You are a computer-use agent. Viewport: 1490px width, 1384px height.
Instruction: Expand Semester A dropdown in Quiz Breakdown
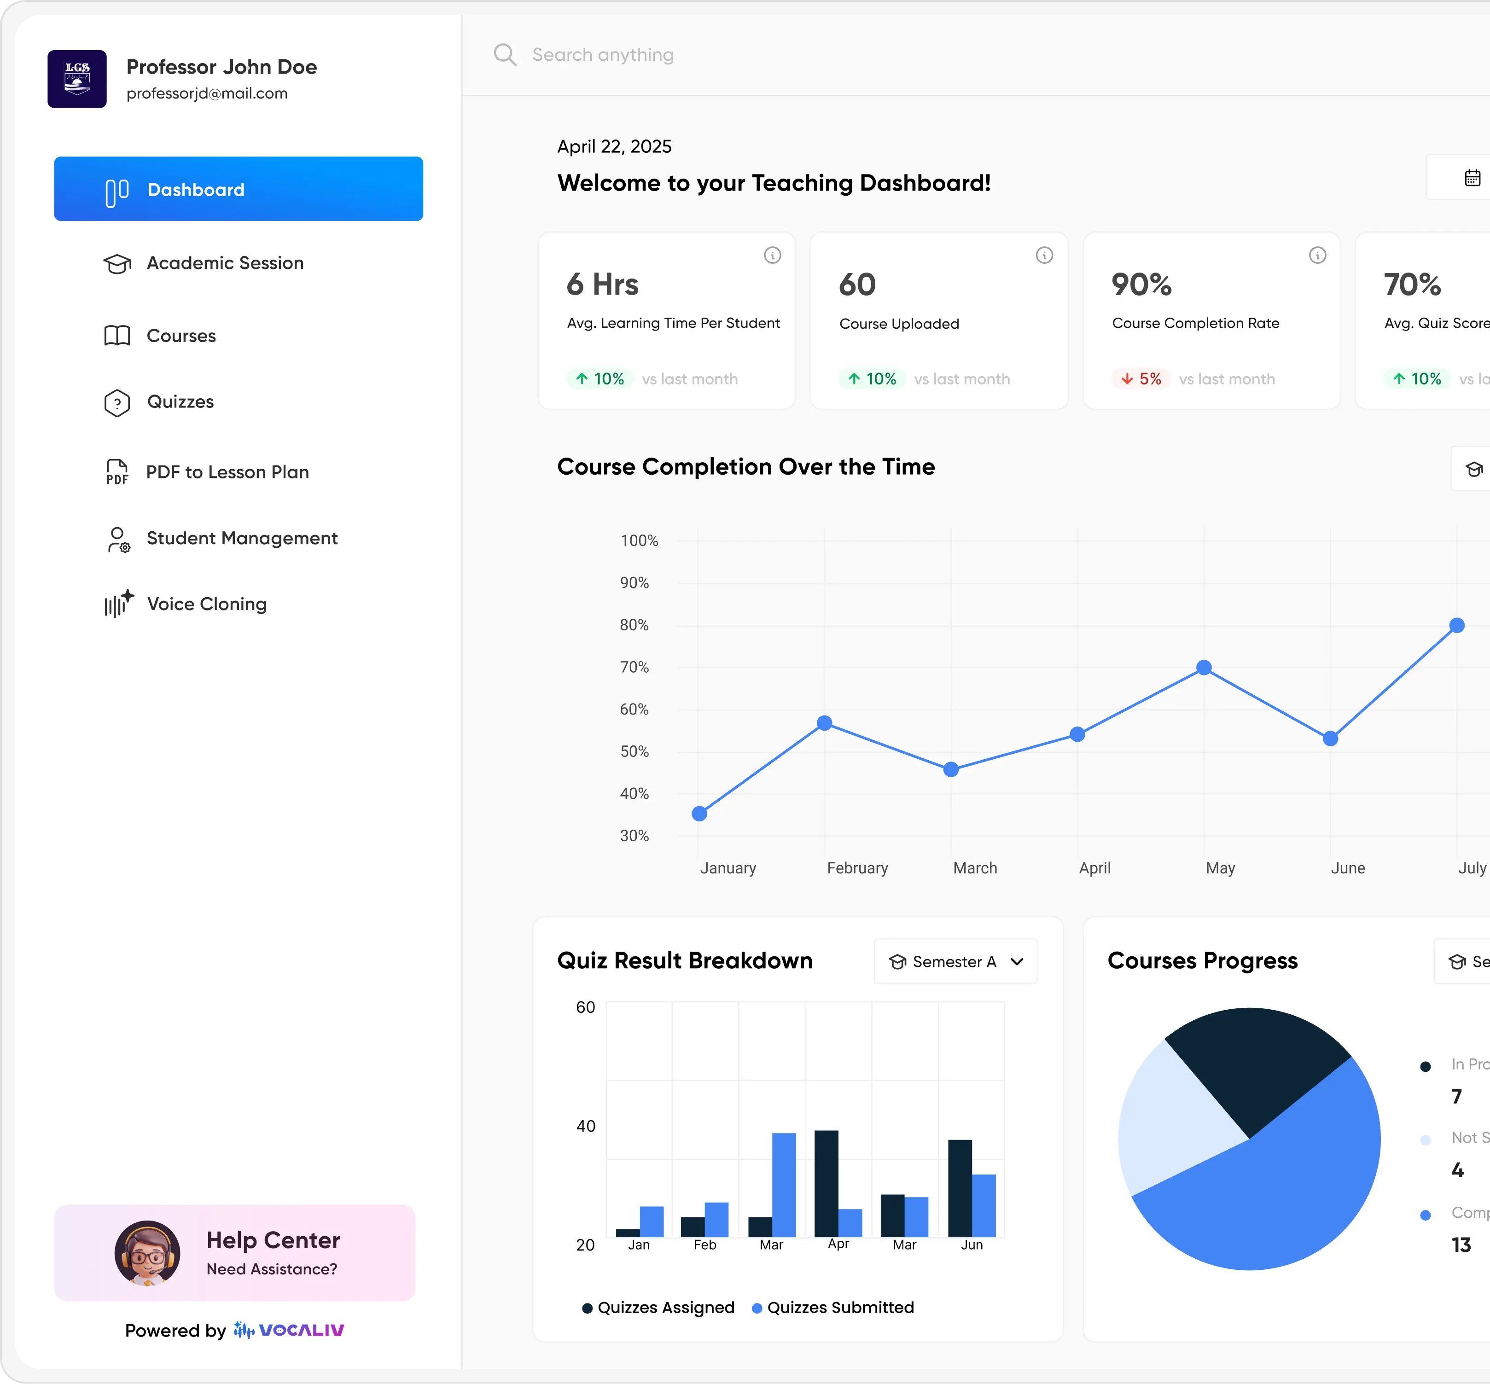click(x=955, y=961)
